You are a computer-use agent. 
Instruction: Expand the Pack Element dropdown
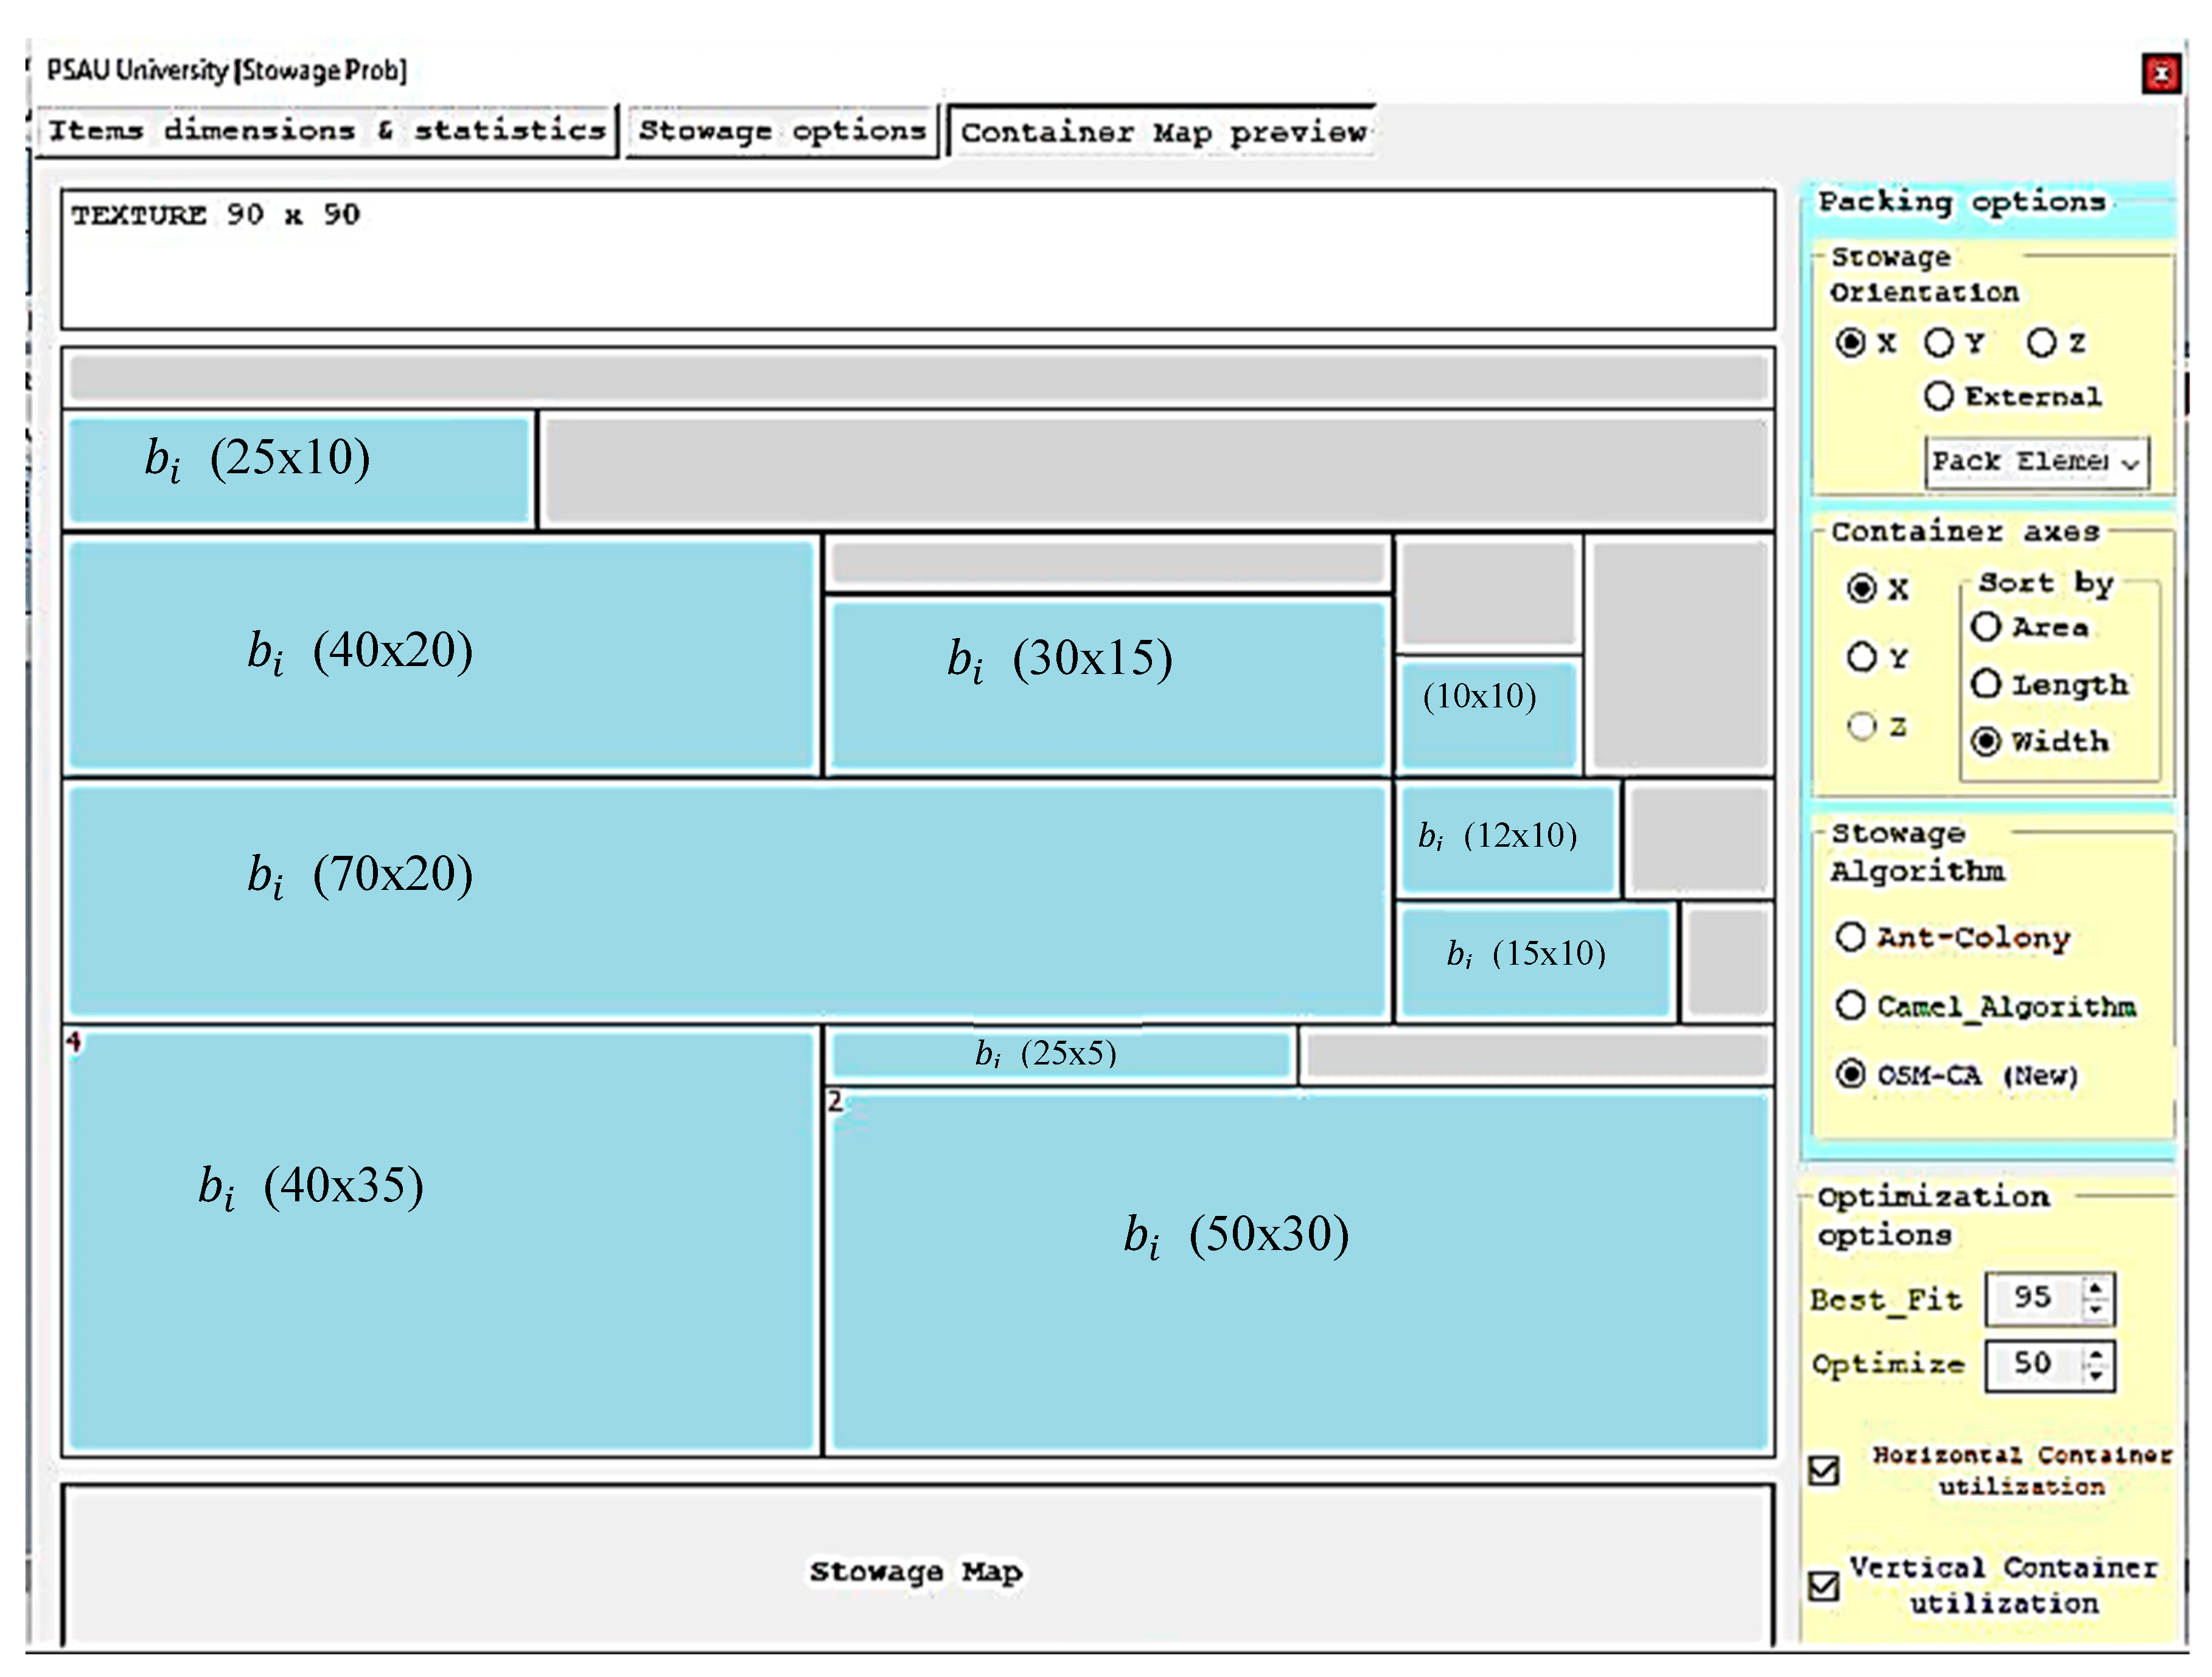pyautogui.click(x=2130, y=464)
